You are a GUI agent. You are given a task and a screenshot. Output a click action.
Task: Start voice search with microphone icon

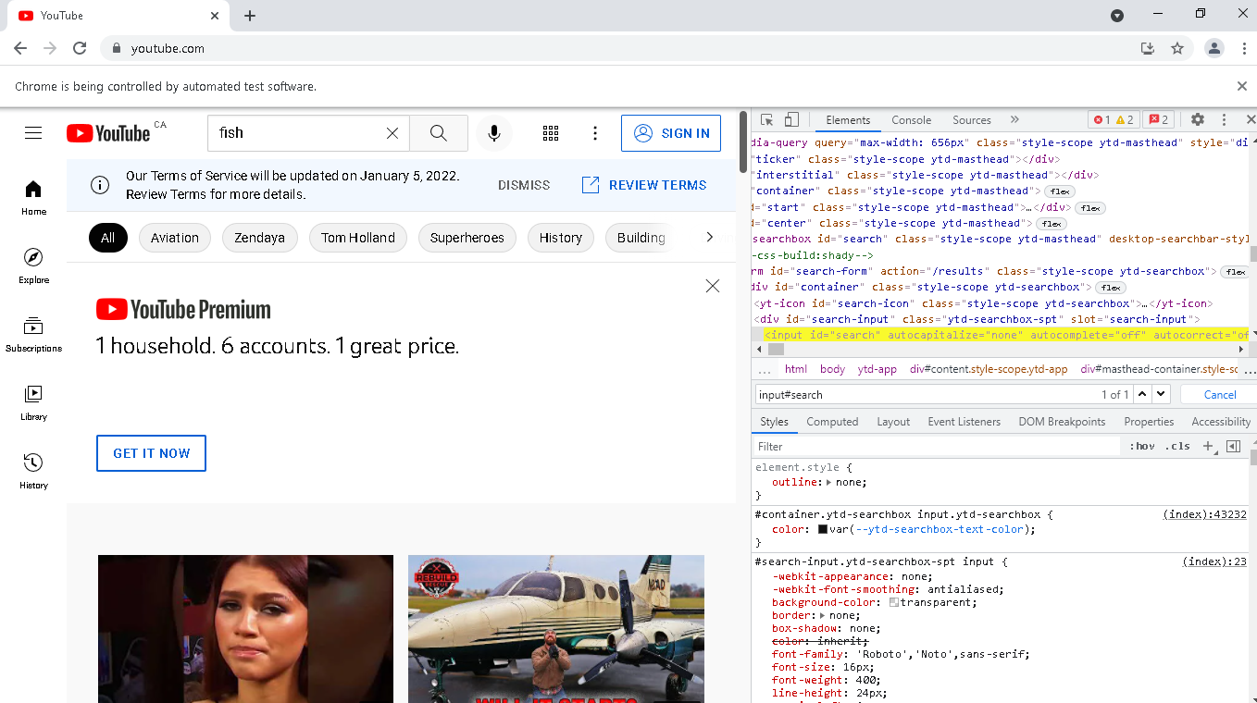[x=494, y=133]
